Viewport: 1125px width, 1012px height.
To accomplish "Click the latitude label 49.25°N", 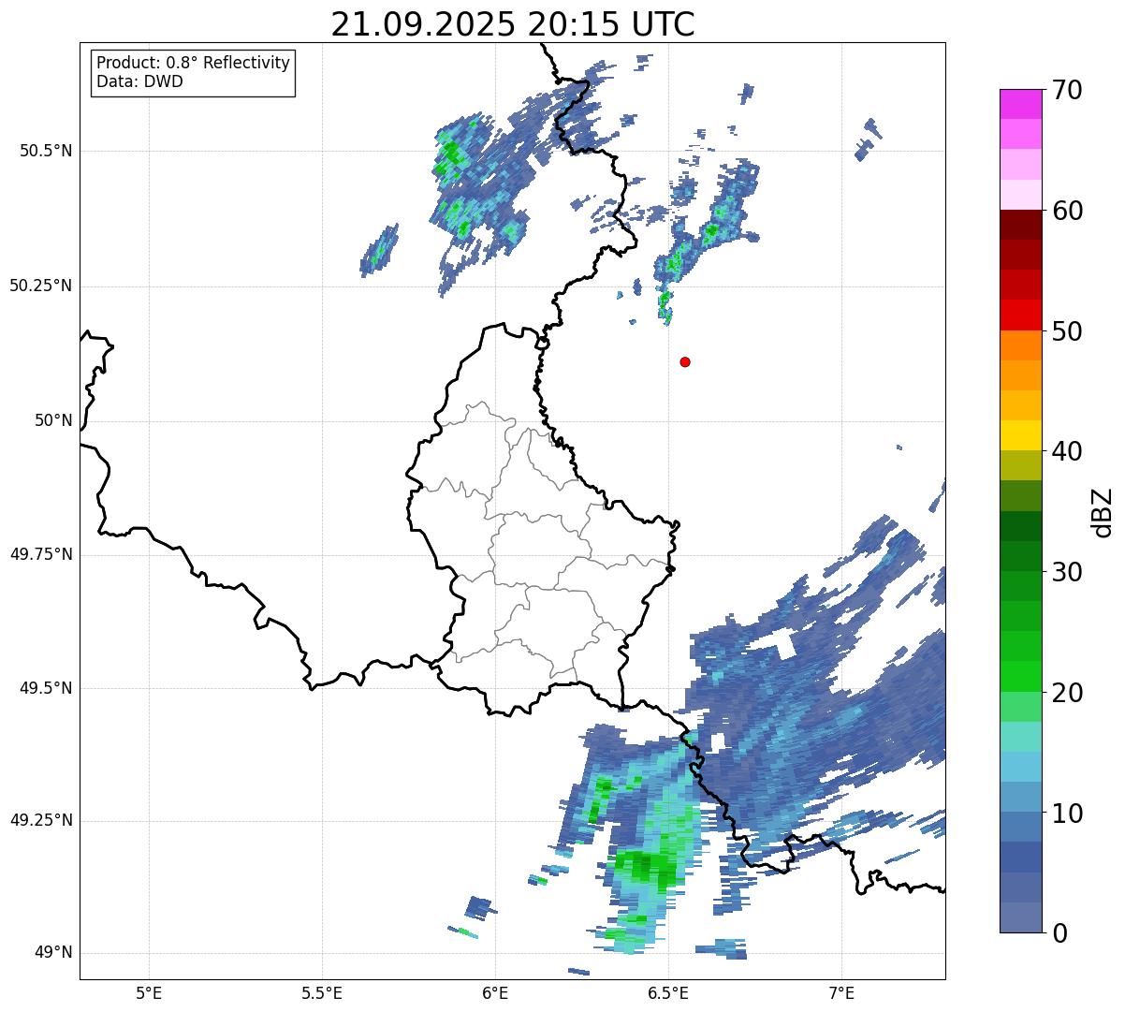I will (41, 820).
